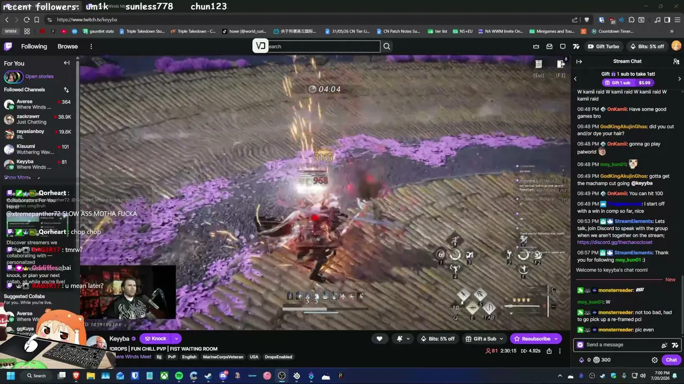Screen dimensions: 684x384
Task: Click the PvP stream tag
Action: 172,357
